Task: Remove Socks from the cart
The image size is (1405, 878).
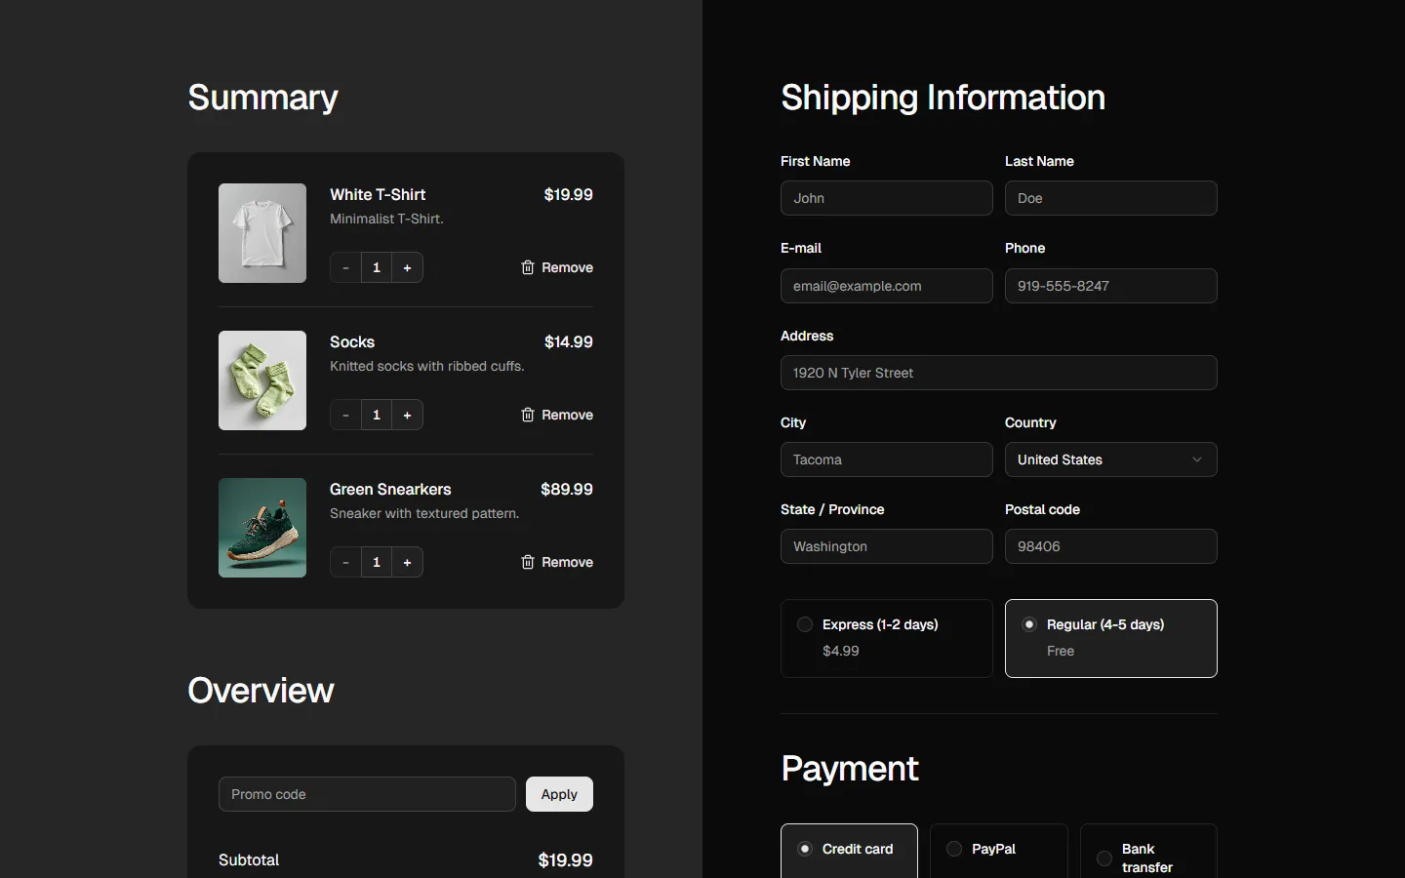Action: tap(557, 415)
